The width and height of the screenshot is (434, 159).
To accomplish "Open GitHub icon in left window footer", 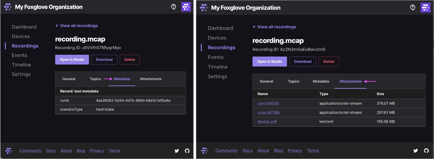I will (187, 151).
